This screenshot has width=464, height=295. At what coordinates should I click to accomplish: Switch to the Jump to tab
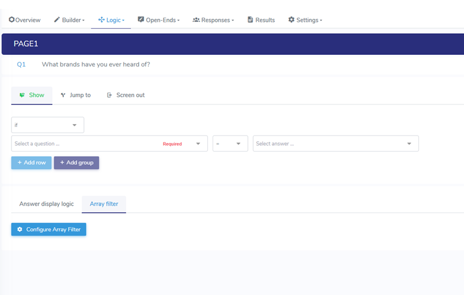click(76, 95)
